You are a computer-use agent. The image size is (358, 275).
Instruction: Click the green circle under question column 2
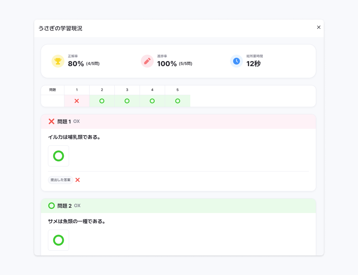point(102,101)
